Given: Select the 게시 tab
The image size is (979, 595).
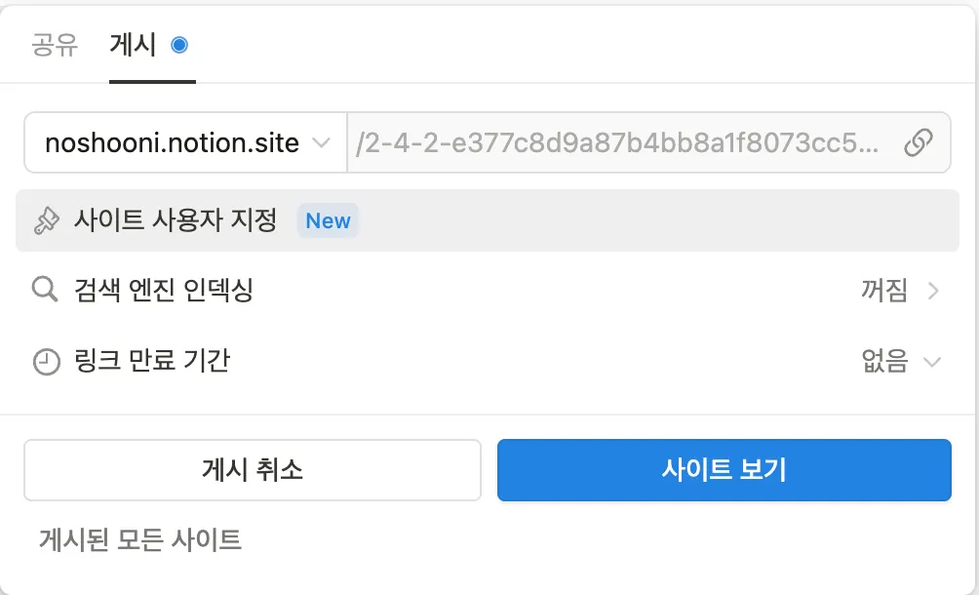Looking at the screenshot, I should coord(133,45).
